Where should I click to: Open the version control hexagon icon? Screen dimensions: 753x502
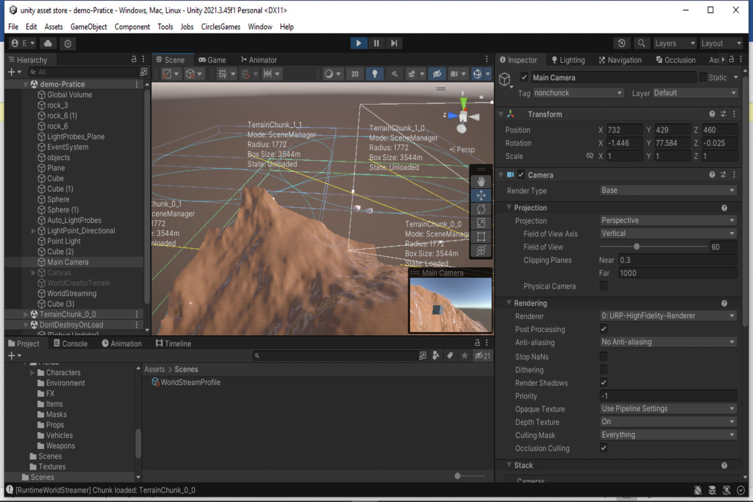(68, 43)
